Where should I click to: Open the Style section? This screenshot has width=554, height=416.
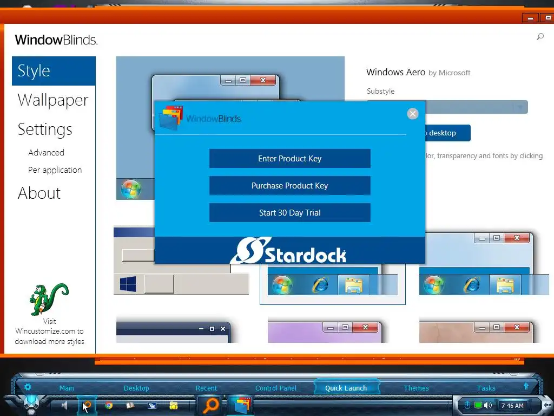coord(54,71)
